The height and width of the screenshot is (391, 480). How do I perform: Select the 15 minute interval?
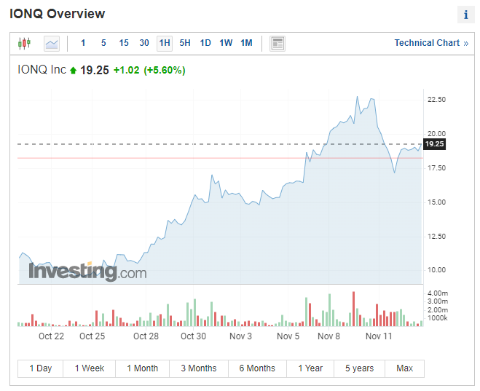[124, 43]
